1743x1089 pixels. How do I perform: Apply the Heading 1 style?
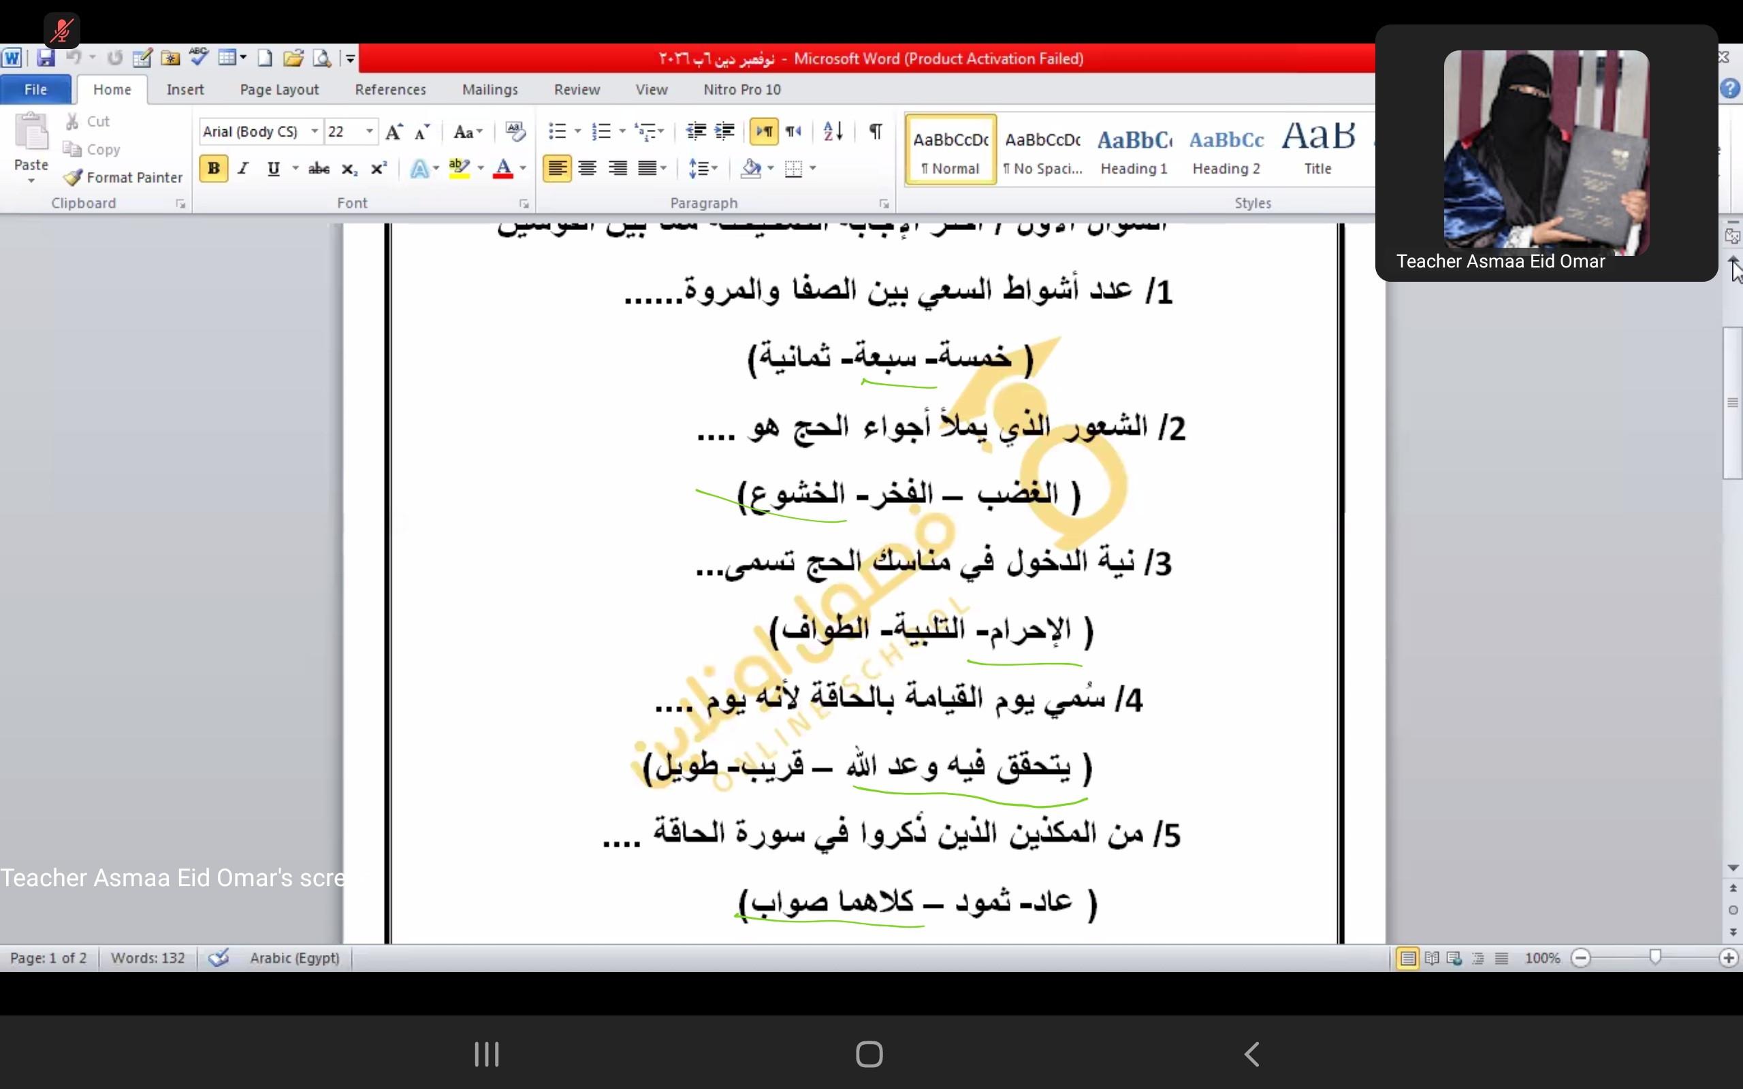pyautogui.click(x=1134, y=150)
